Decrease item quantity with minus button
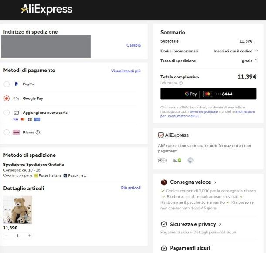This screenshot has height=253, width=266. tap(6, 236)
